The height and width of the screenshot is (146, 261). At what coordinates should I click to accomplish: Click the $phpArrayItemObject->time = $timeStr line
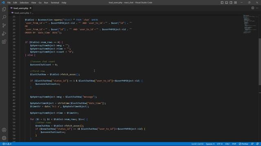coord(54,113)
